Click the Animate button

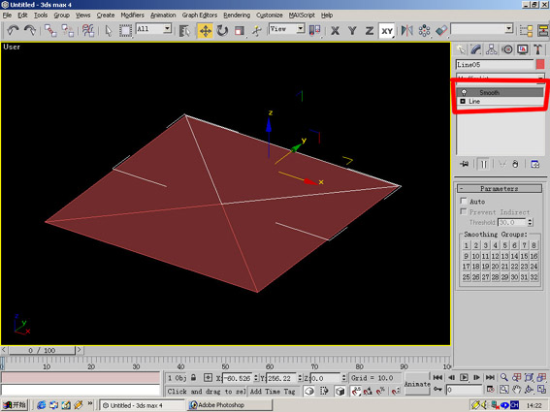(417, 384)
